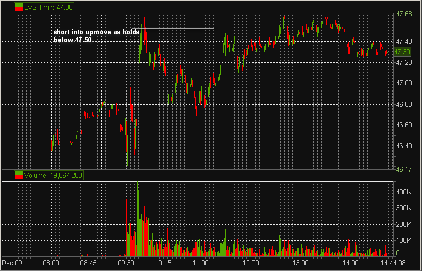Select the white horizontal trendline near 47.50
Image resolution: width=422 pixels, height=271 pixels.
(x=173, y=28)
